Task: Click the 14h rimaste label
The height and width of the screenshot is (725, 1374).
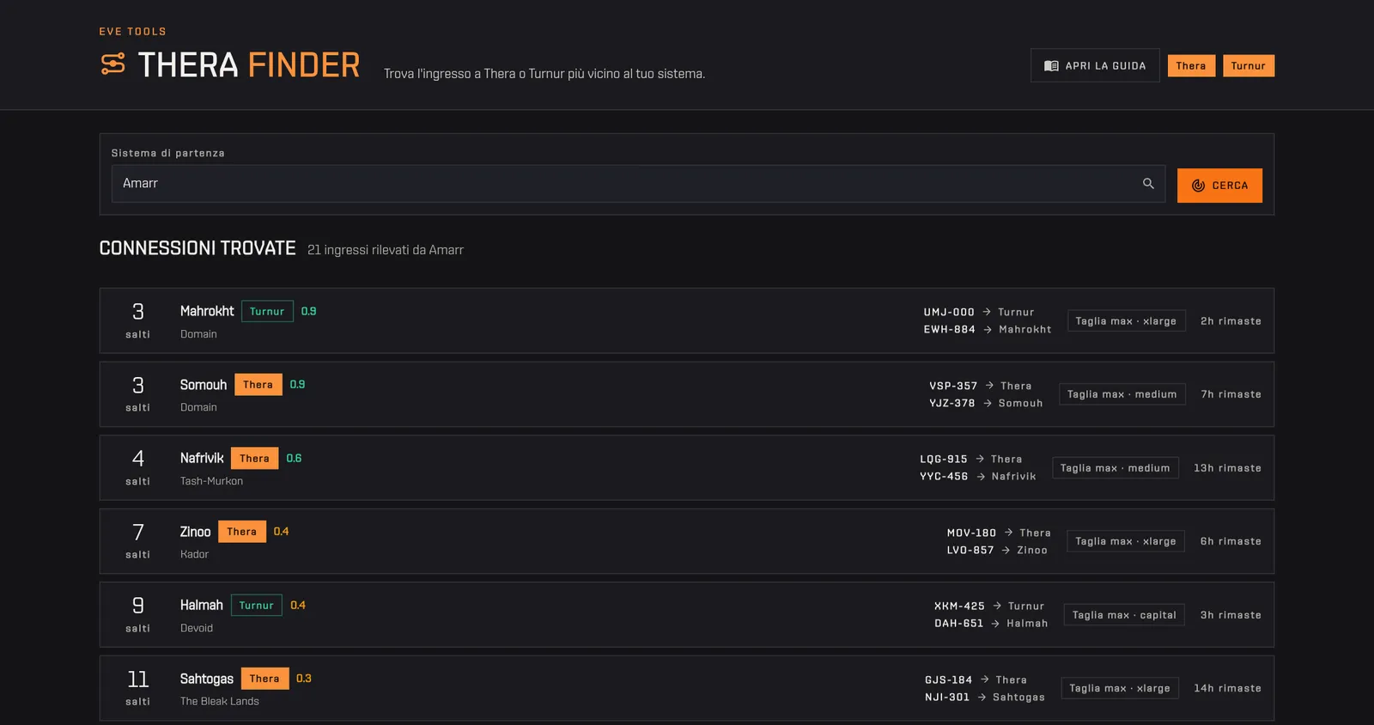Action: (x=1227, y=688)
